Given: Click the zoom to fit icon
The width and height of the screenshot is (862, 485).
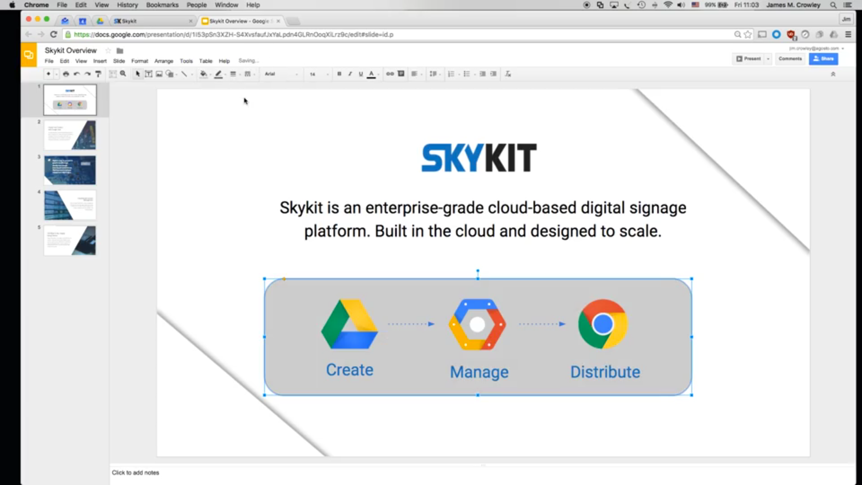Looking at the screenshot, I should (x=113, y=74).
